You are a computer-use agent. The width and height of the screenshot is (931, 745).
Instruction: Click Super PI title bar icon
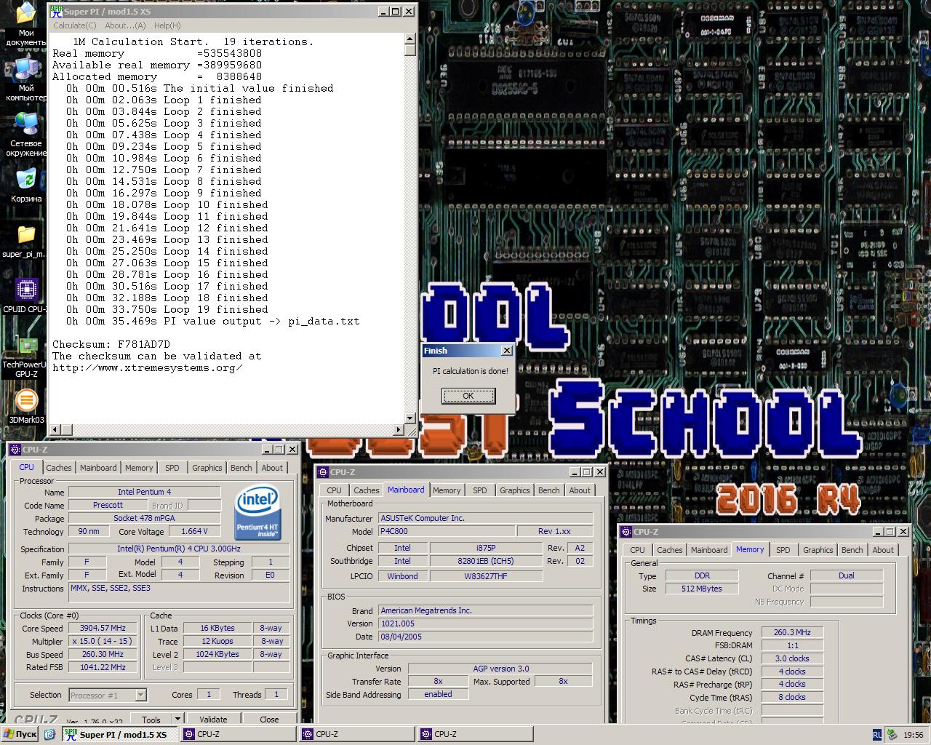(x=56, y=11)
